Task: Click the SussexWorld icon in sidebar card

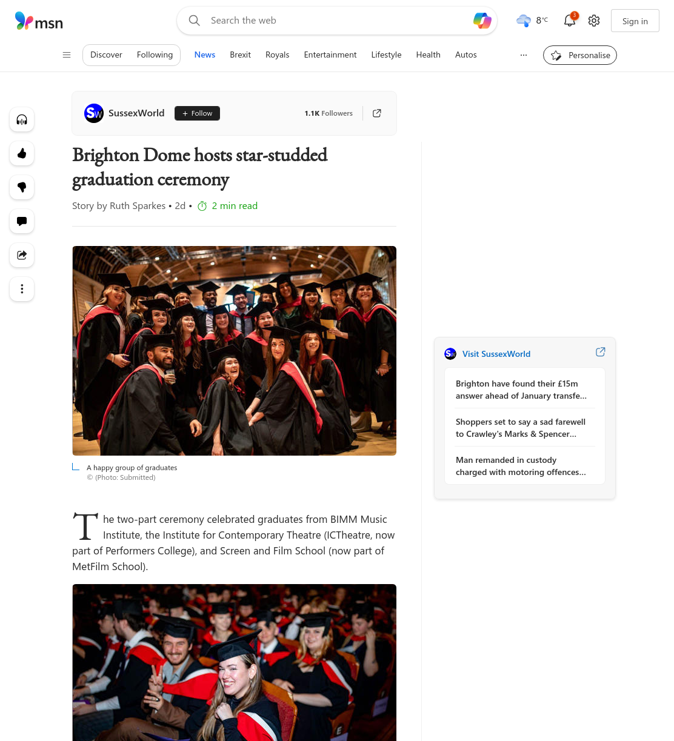Action: coord(450,354)
